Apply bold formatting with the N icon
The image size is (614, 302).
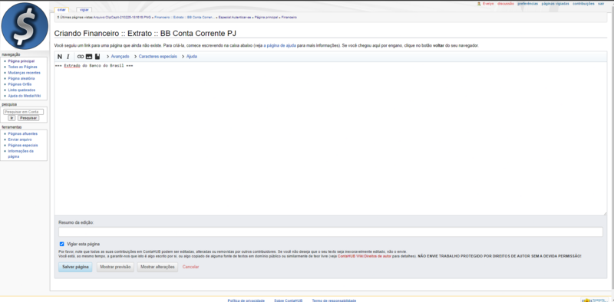pyautogui.click(x=60, y=57)
